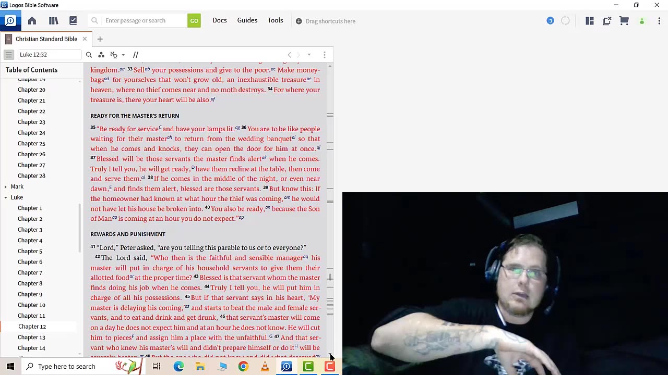Open notifications badge showing 3
668x375 pixels.
(x=550, y=21)
